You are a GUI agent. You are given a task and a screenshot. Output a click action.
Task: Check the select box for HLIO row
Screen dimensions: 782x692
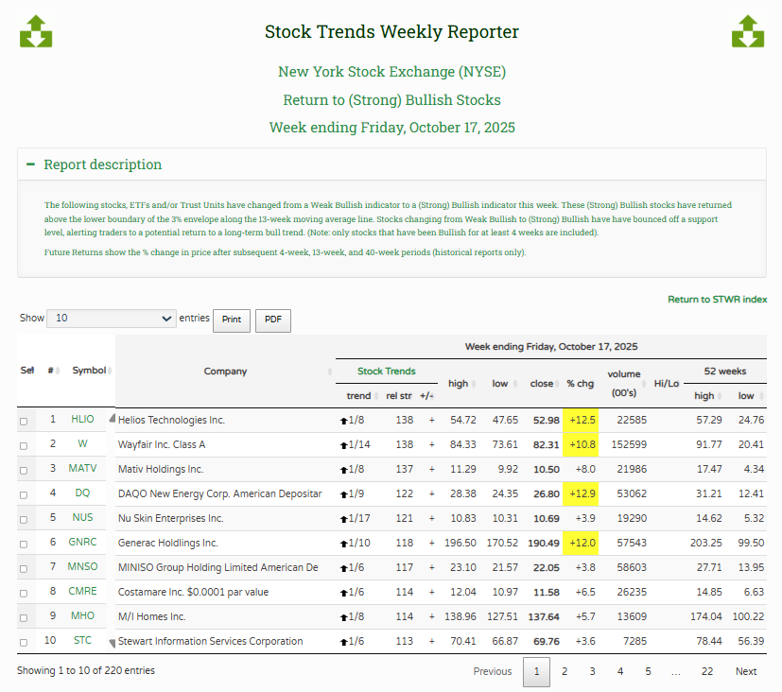[x=24, y=421]
